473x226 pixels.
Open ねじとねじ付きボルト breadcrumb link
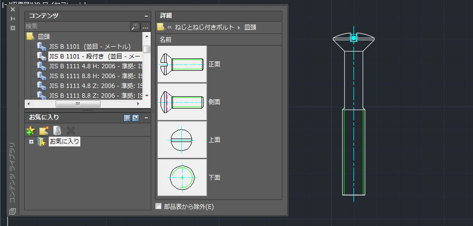coord(204,28)
